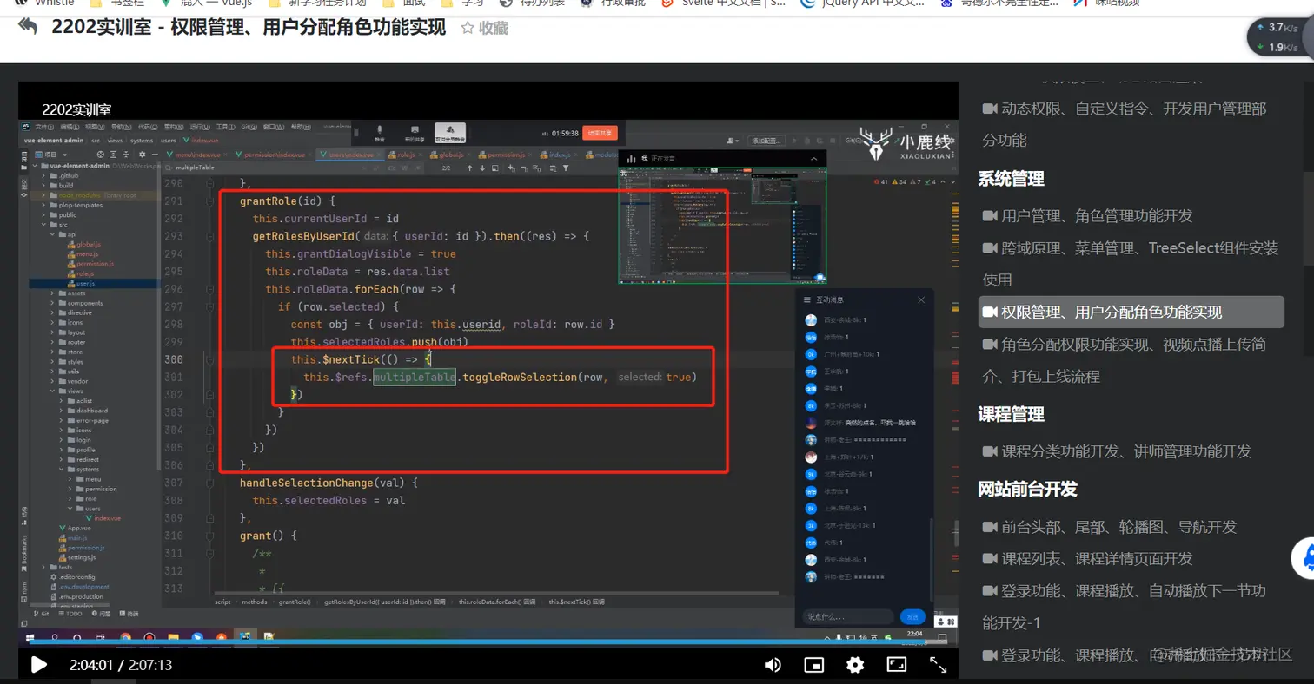The width and height of the screenshot is (1314, 684).
Task: Open the video player settings gear
Action: click(x=855, y=665)
